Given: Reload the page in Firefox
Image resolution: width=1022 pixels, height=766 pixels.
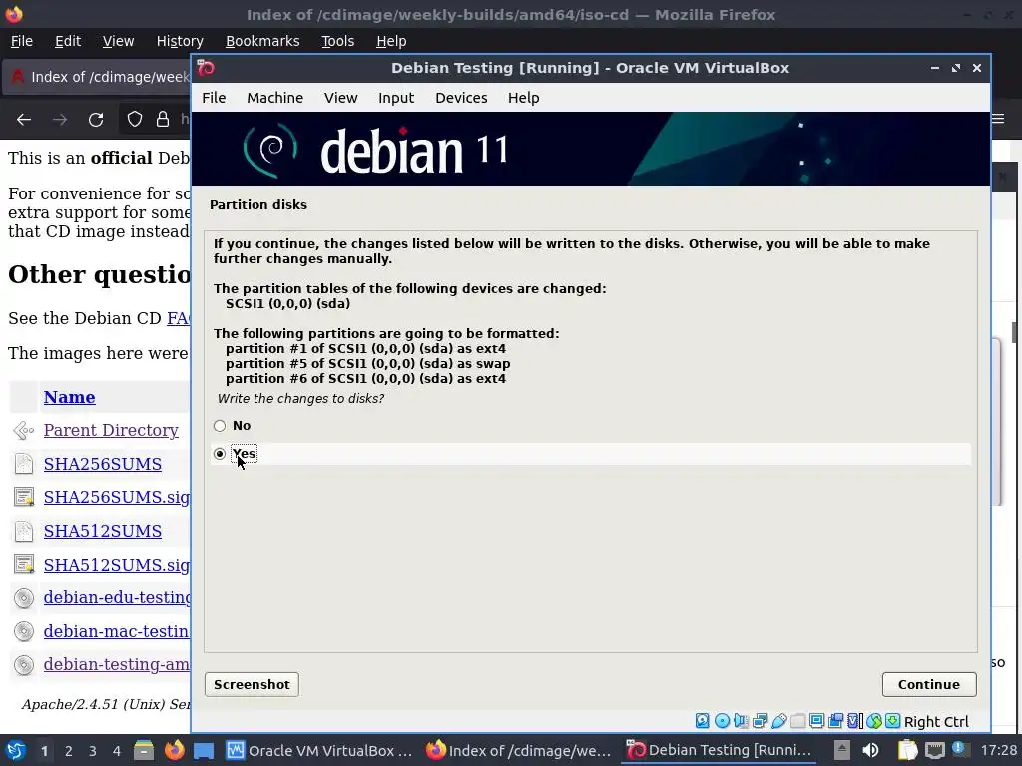Looking at the screenshot, I should [x=96, y=120].
